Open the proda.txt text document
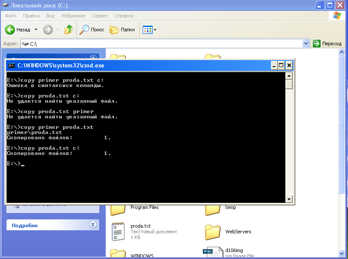 point(119,231)
